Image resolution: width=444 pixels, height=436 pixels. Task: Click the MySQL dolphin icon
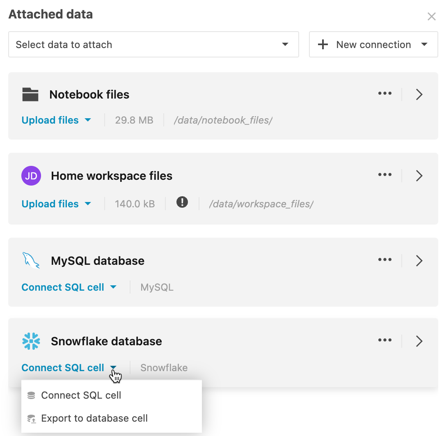tap(30, 260)
